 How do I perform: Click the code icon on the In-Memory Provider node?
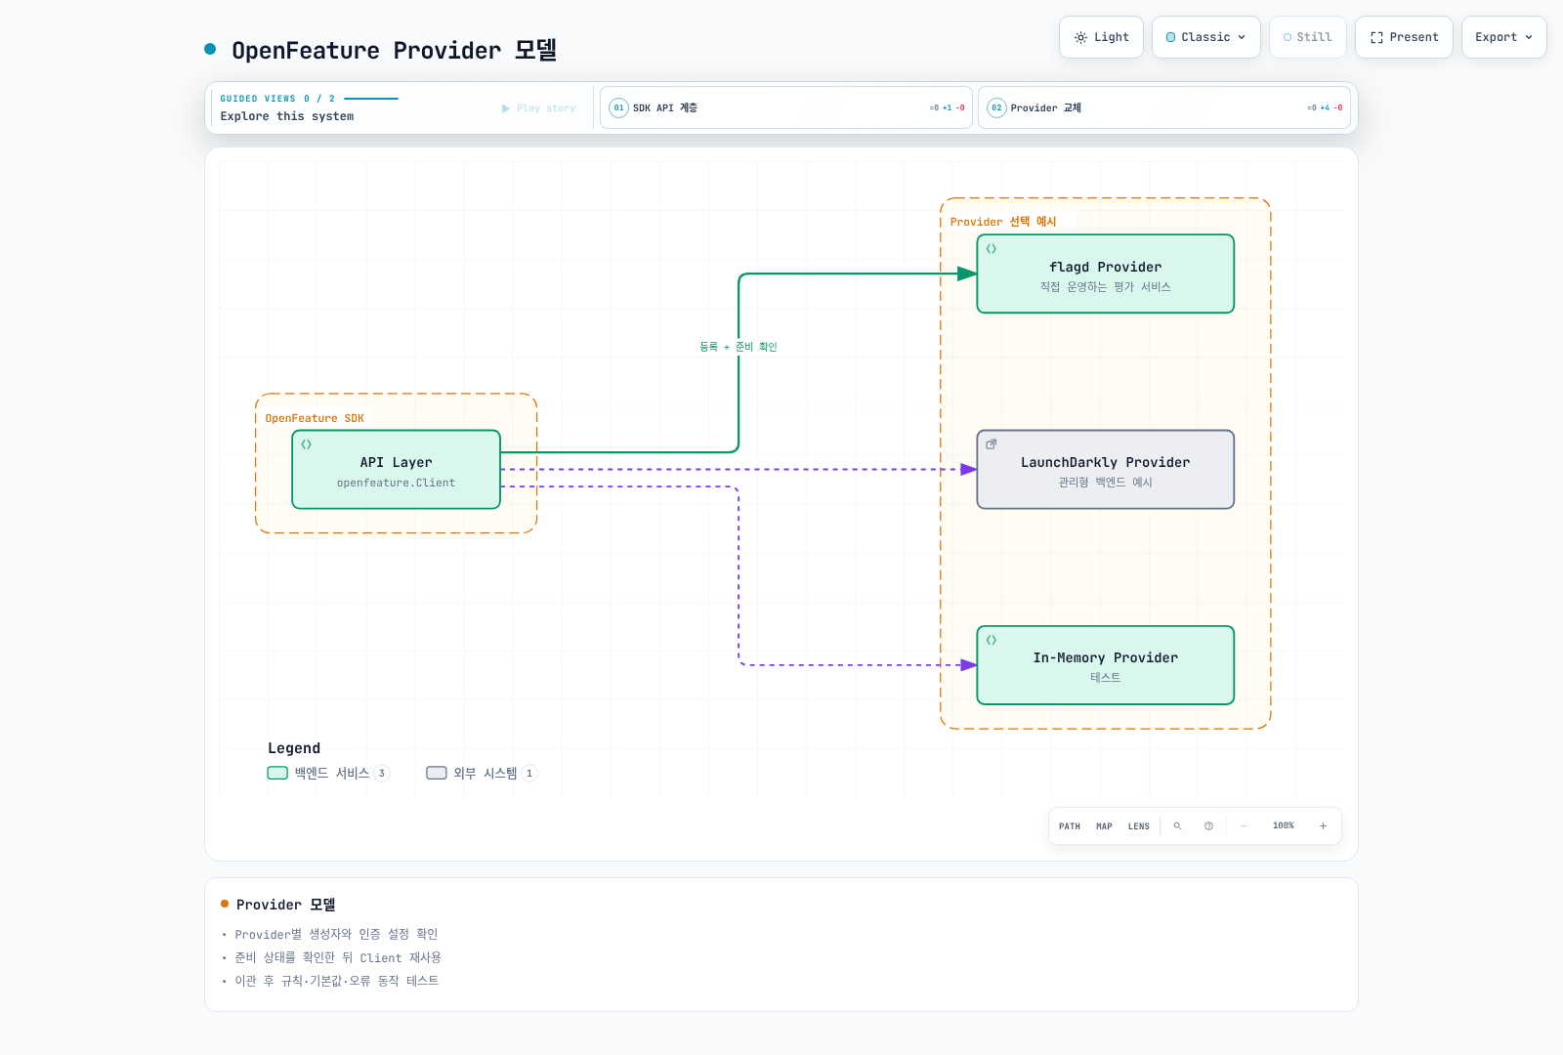(992, 640)
